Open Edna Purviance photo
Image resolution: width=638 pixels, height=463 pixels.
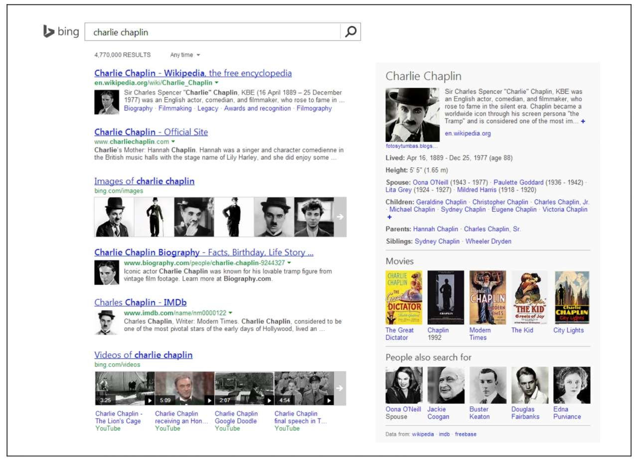(x=572, y=385)
